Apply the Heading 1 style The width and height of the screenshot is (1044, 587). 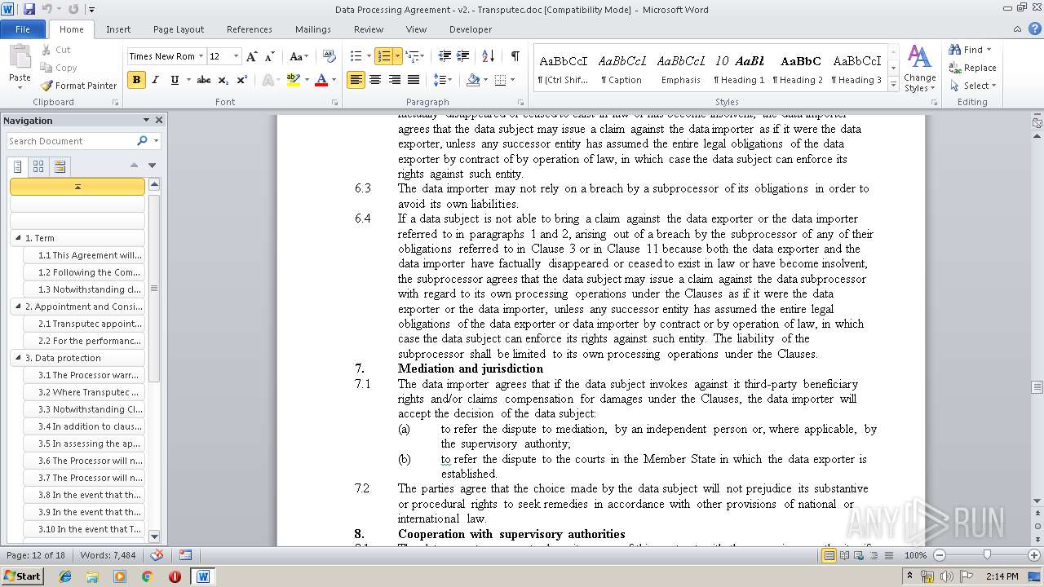(x=739, y=69)
